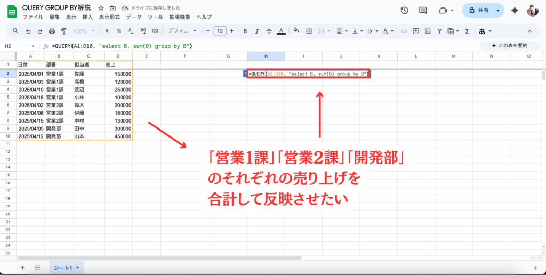Toggle italic formatting

coord(256,31)
